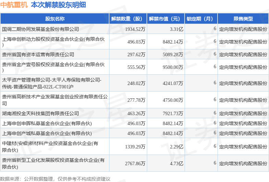This screenshot has height=182, width=269.
Task: Click 8482.14万 in 上海申创产城 row
Action: pos(173,133)
